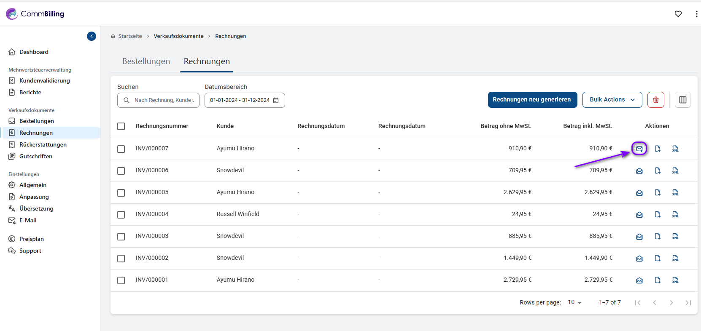Tick the checkbox for INV/000004
This screenshot has height=331, width=701.
tap(121, 215)
